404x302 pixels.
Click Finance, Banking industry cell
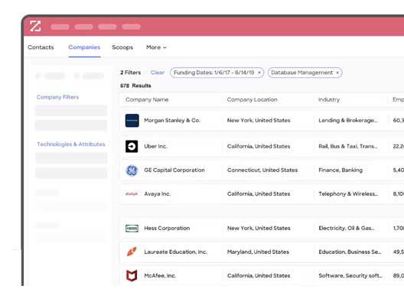point(340,170)
